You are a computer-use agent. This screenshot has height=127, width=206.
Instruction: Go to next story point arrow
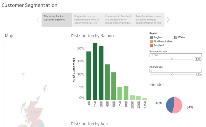click(x=168, y=20)
